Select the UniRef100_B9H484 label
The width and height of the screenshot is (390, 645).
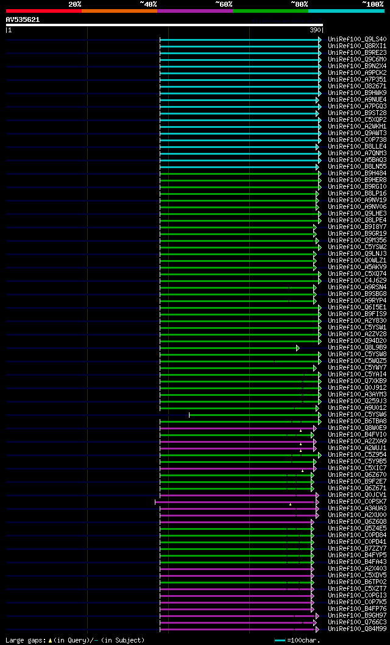[358, 174]
